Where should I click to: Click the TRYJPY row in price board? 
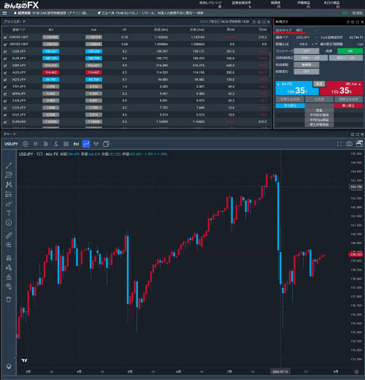pyautogui.click(x=136, y=87)
